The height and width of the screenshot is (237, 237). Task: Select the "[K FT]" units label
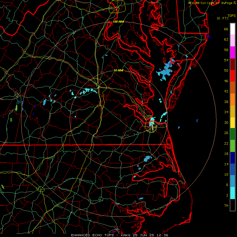[223, 18]
